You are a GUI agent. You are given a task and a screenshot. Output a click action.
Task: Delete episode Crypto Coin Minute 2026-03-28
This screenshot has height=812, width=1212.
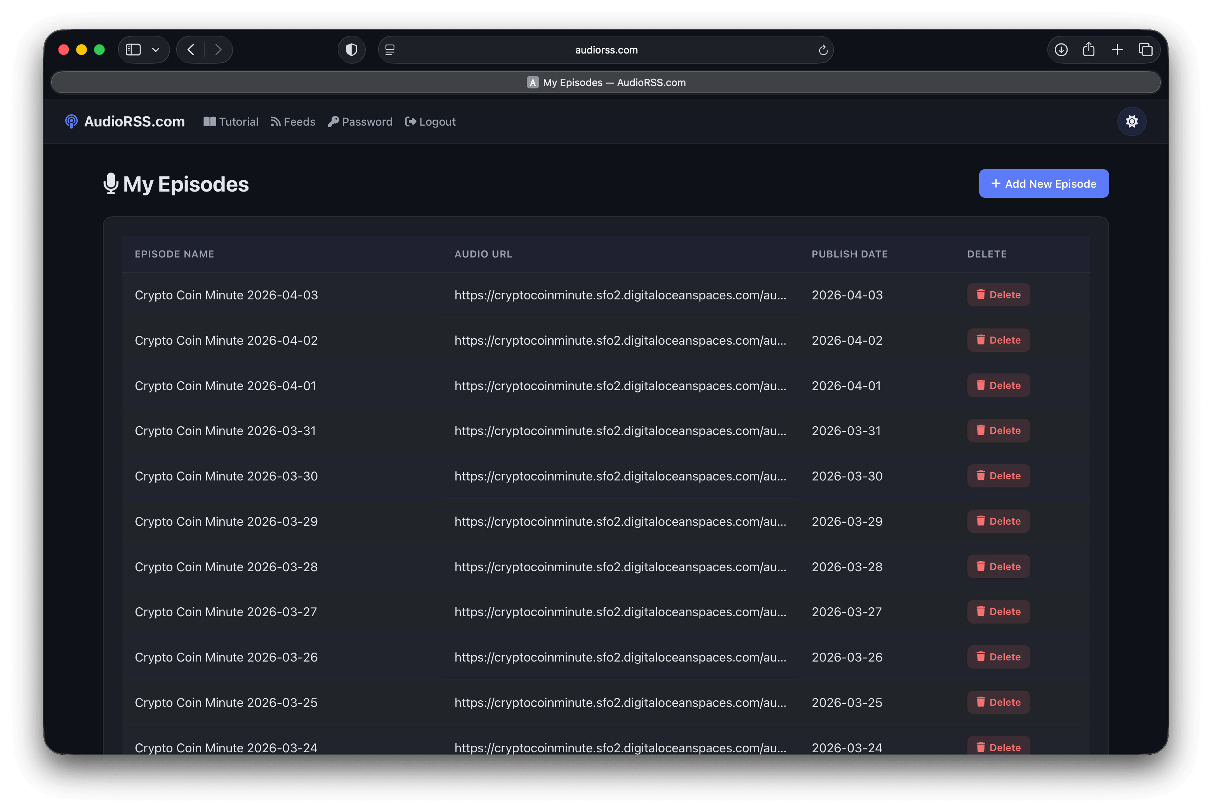998,566
